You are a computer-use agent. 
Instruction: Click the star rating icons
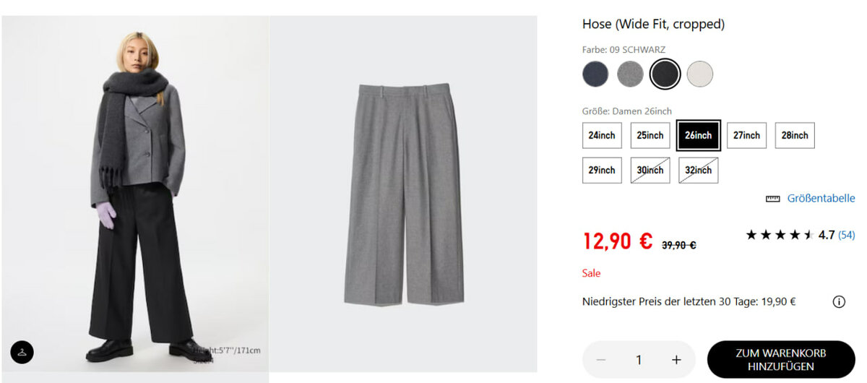(780, 235)
